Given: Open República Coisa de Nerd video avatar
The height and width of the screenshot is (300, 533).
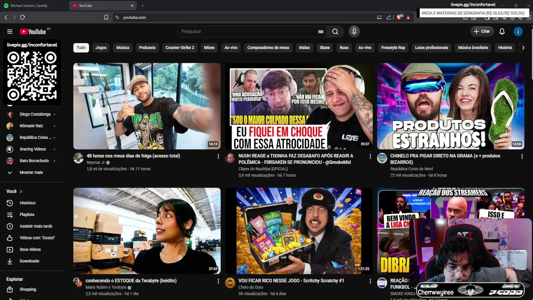Looking at the screenshot, I should [x=382, y=158].
